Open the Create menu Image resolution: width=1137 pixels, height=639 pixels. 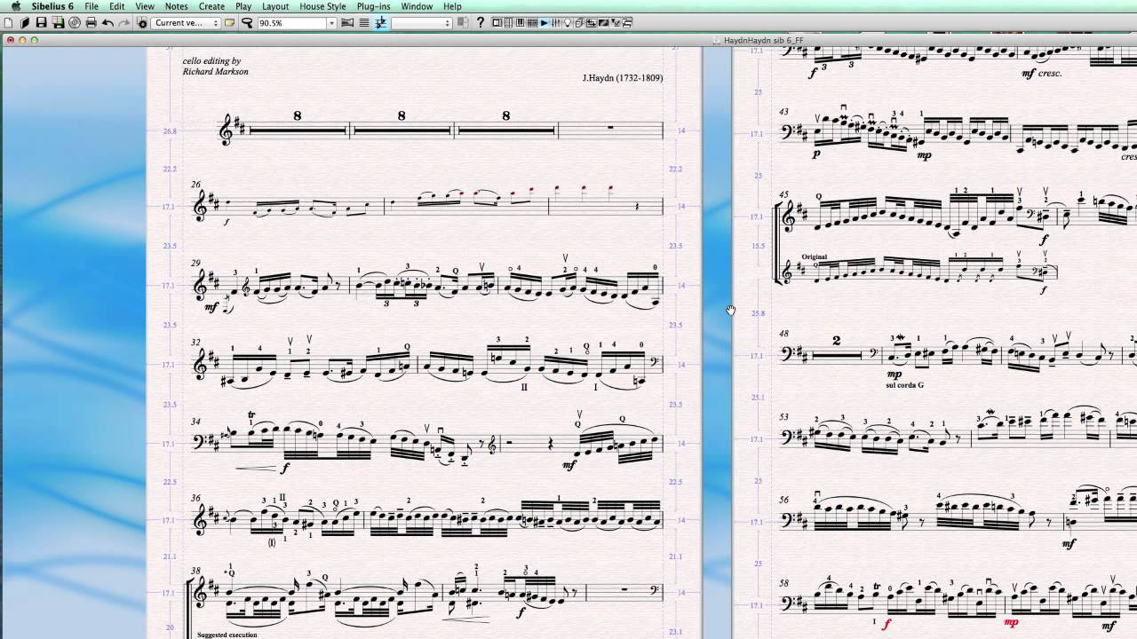(211, 6)
